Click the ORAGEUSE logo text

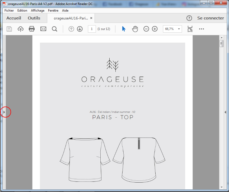coord(113,79)
